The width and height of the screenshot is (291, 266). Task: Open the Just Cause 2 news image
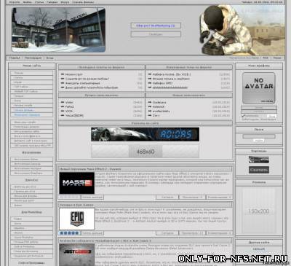(76, 254)
